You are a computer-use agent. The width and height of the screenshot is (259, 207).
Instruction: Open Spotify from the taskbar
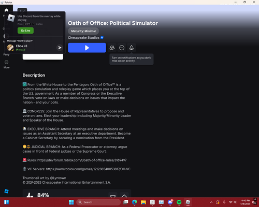179,202
